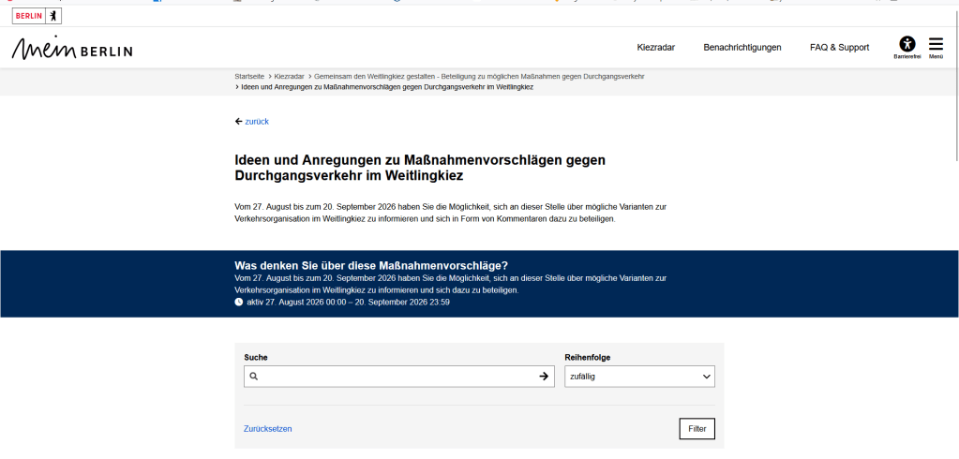This screenshot has width=959, height=459.
Task: Click the search magnifier icon in Suche
Action: click(254, 377)
